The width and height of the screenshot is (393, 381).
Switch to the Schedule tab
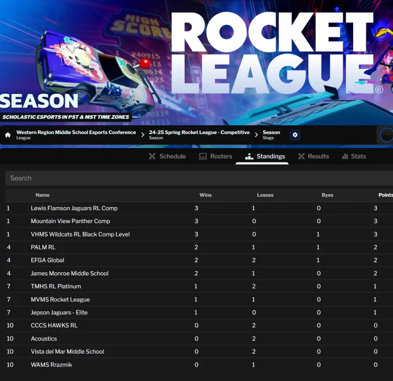pos(167,157)
